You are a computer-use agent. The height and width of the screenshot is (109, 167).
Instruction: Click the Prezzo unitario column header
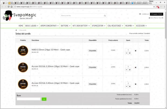coord(113,40)
